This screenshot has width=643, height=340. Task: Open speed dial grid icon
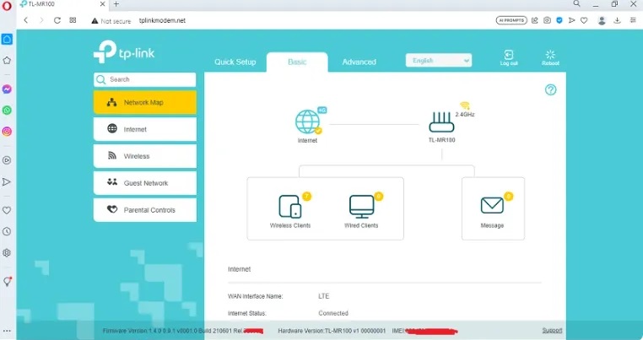tap(73, 20)
